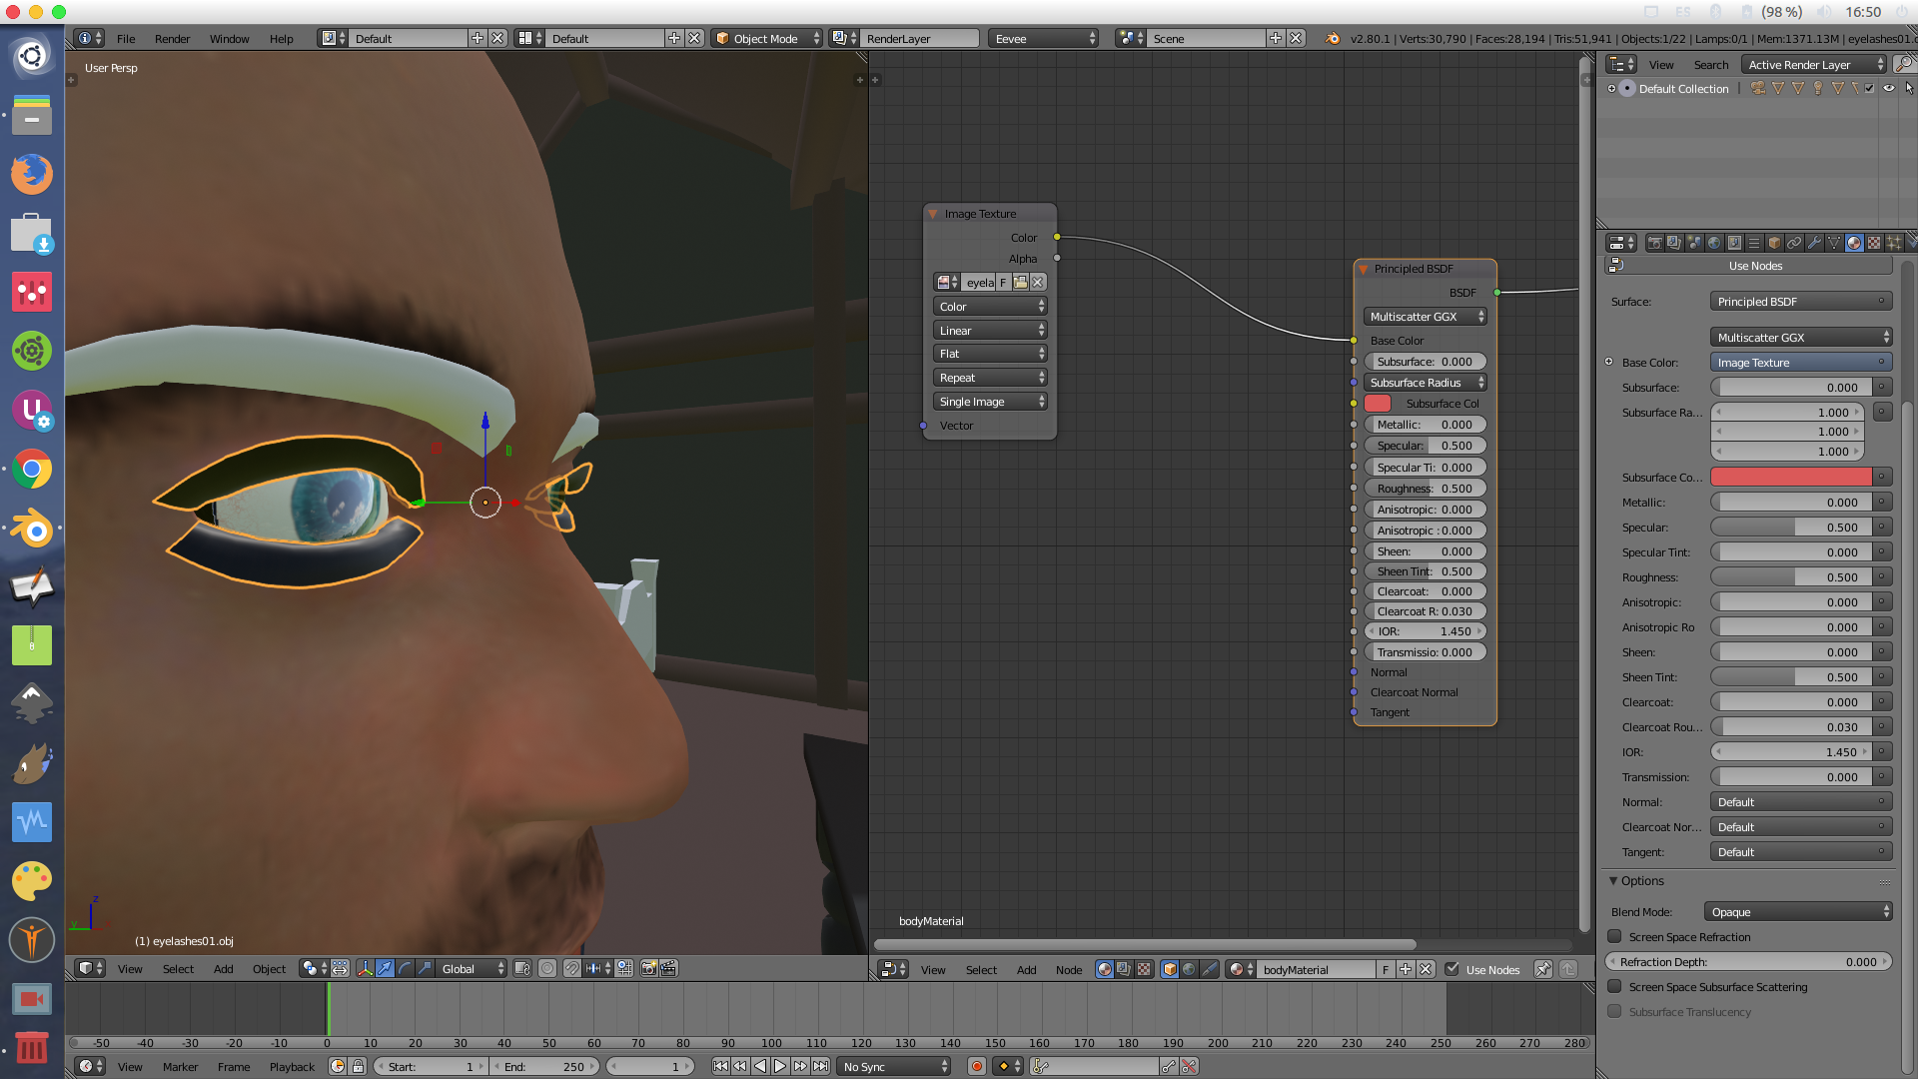Screen dimensions: 1918x1079
Task: Toggle the Default Collection exclude checkbox
Action: point(1869,89)
